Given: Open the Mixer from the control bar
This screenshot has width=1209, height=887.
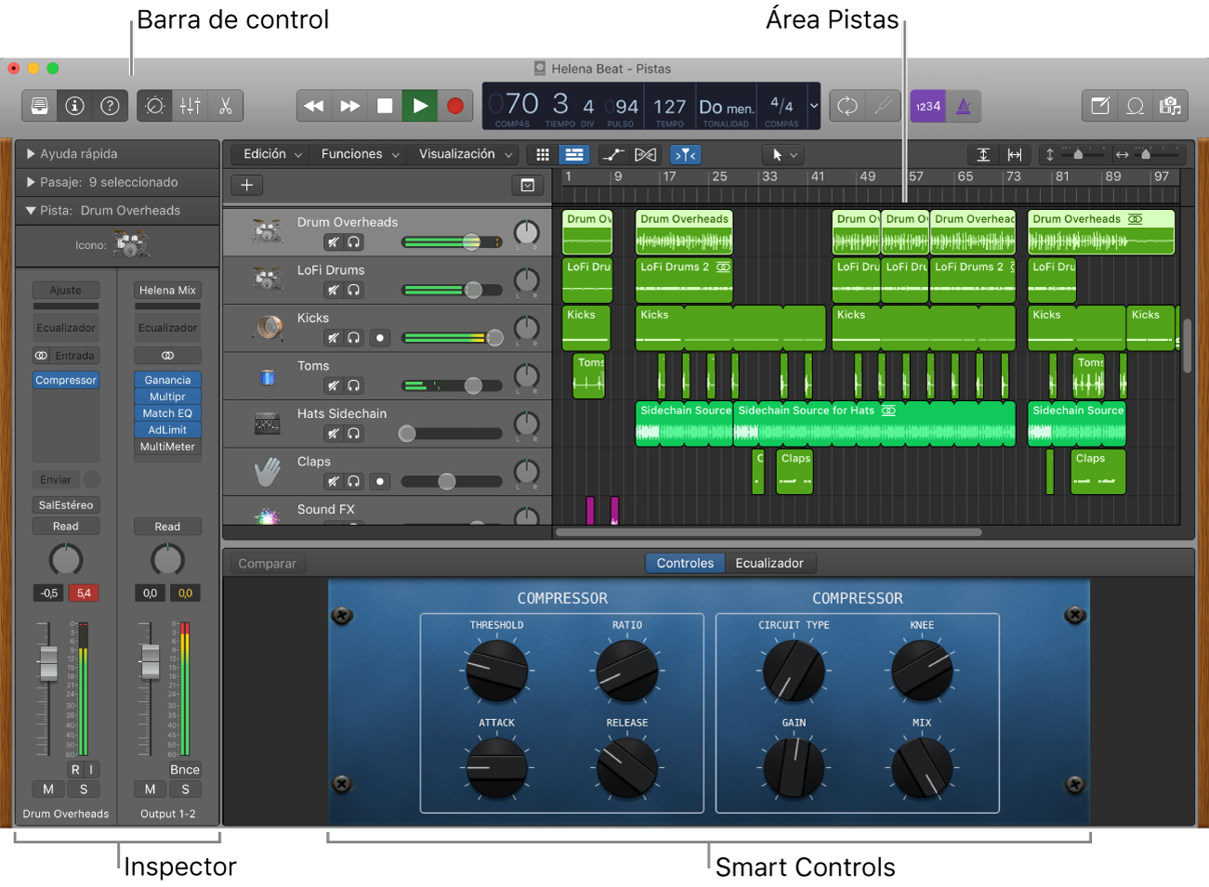Looking at the screenshot, I should [x=190, y=106].
